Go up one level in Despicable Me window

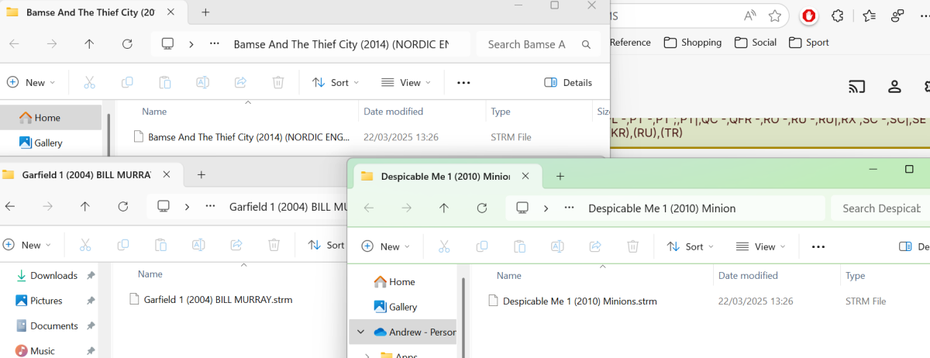[444, 208]
